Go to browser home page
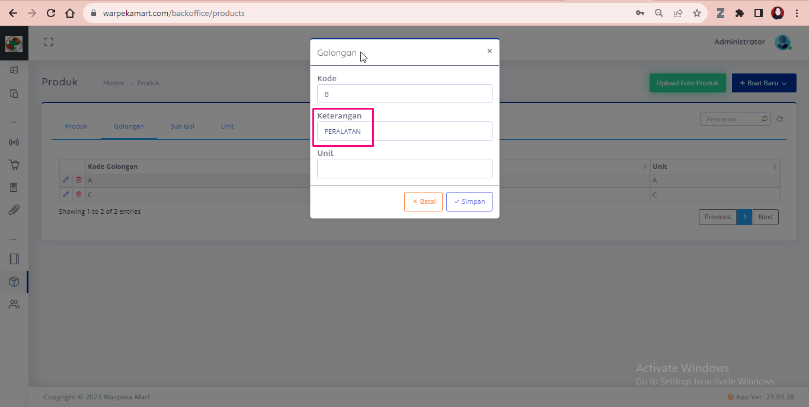 coord(70,13)
